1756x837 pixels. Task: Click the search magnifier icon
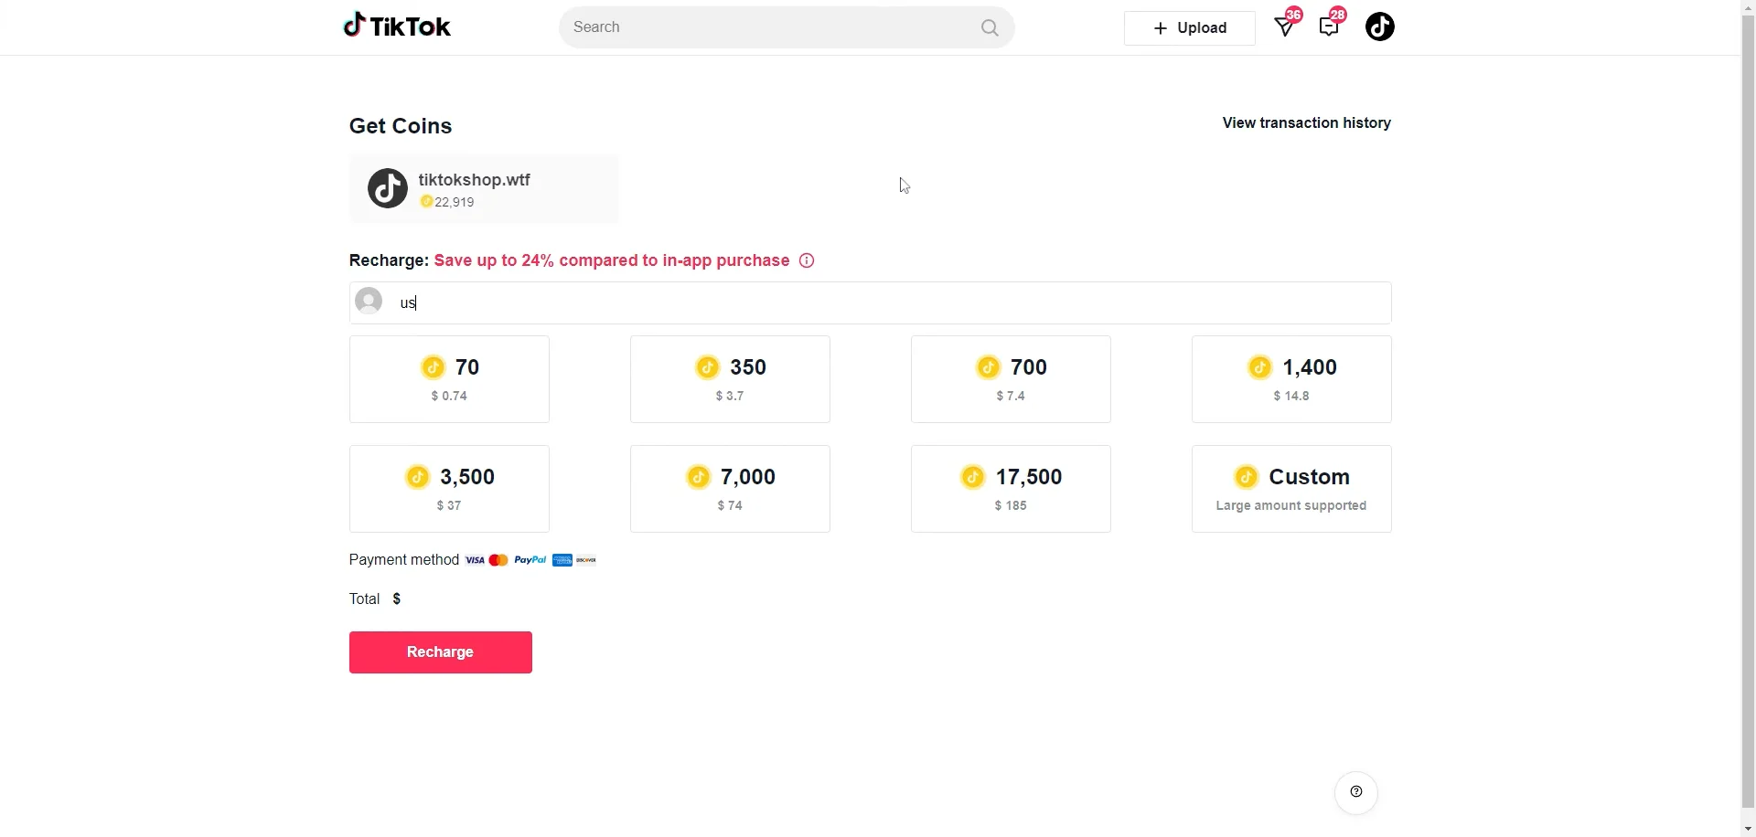tap(989, 27)
